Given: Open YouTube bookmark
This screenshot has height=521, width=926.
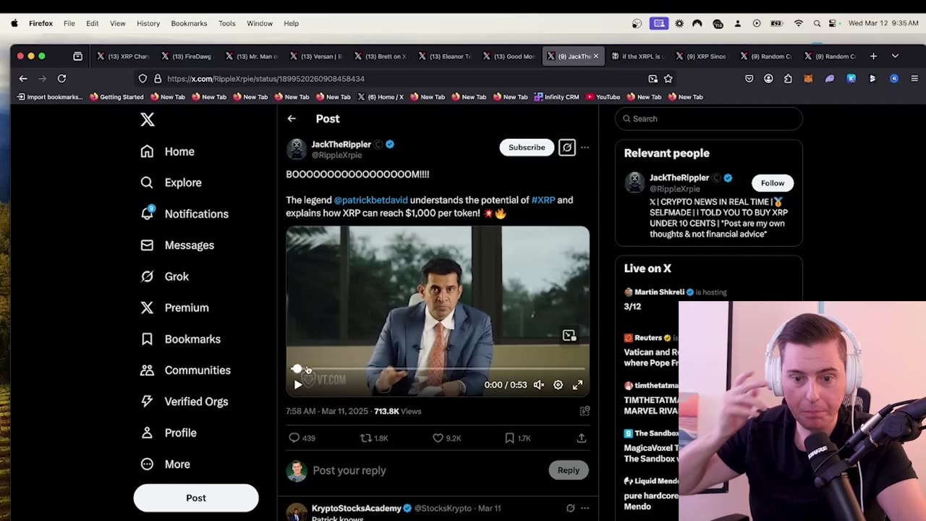Looking at the screenshot, I should [x=603, y=96].
